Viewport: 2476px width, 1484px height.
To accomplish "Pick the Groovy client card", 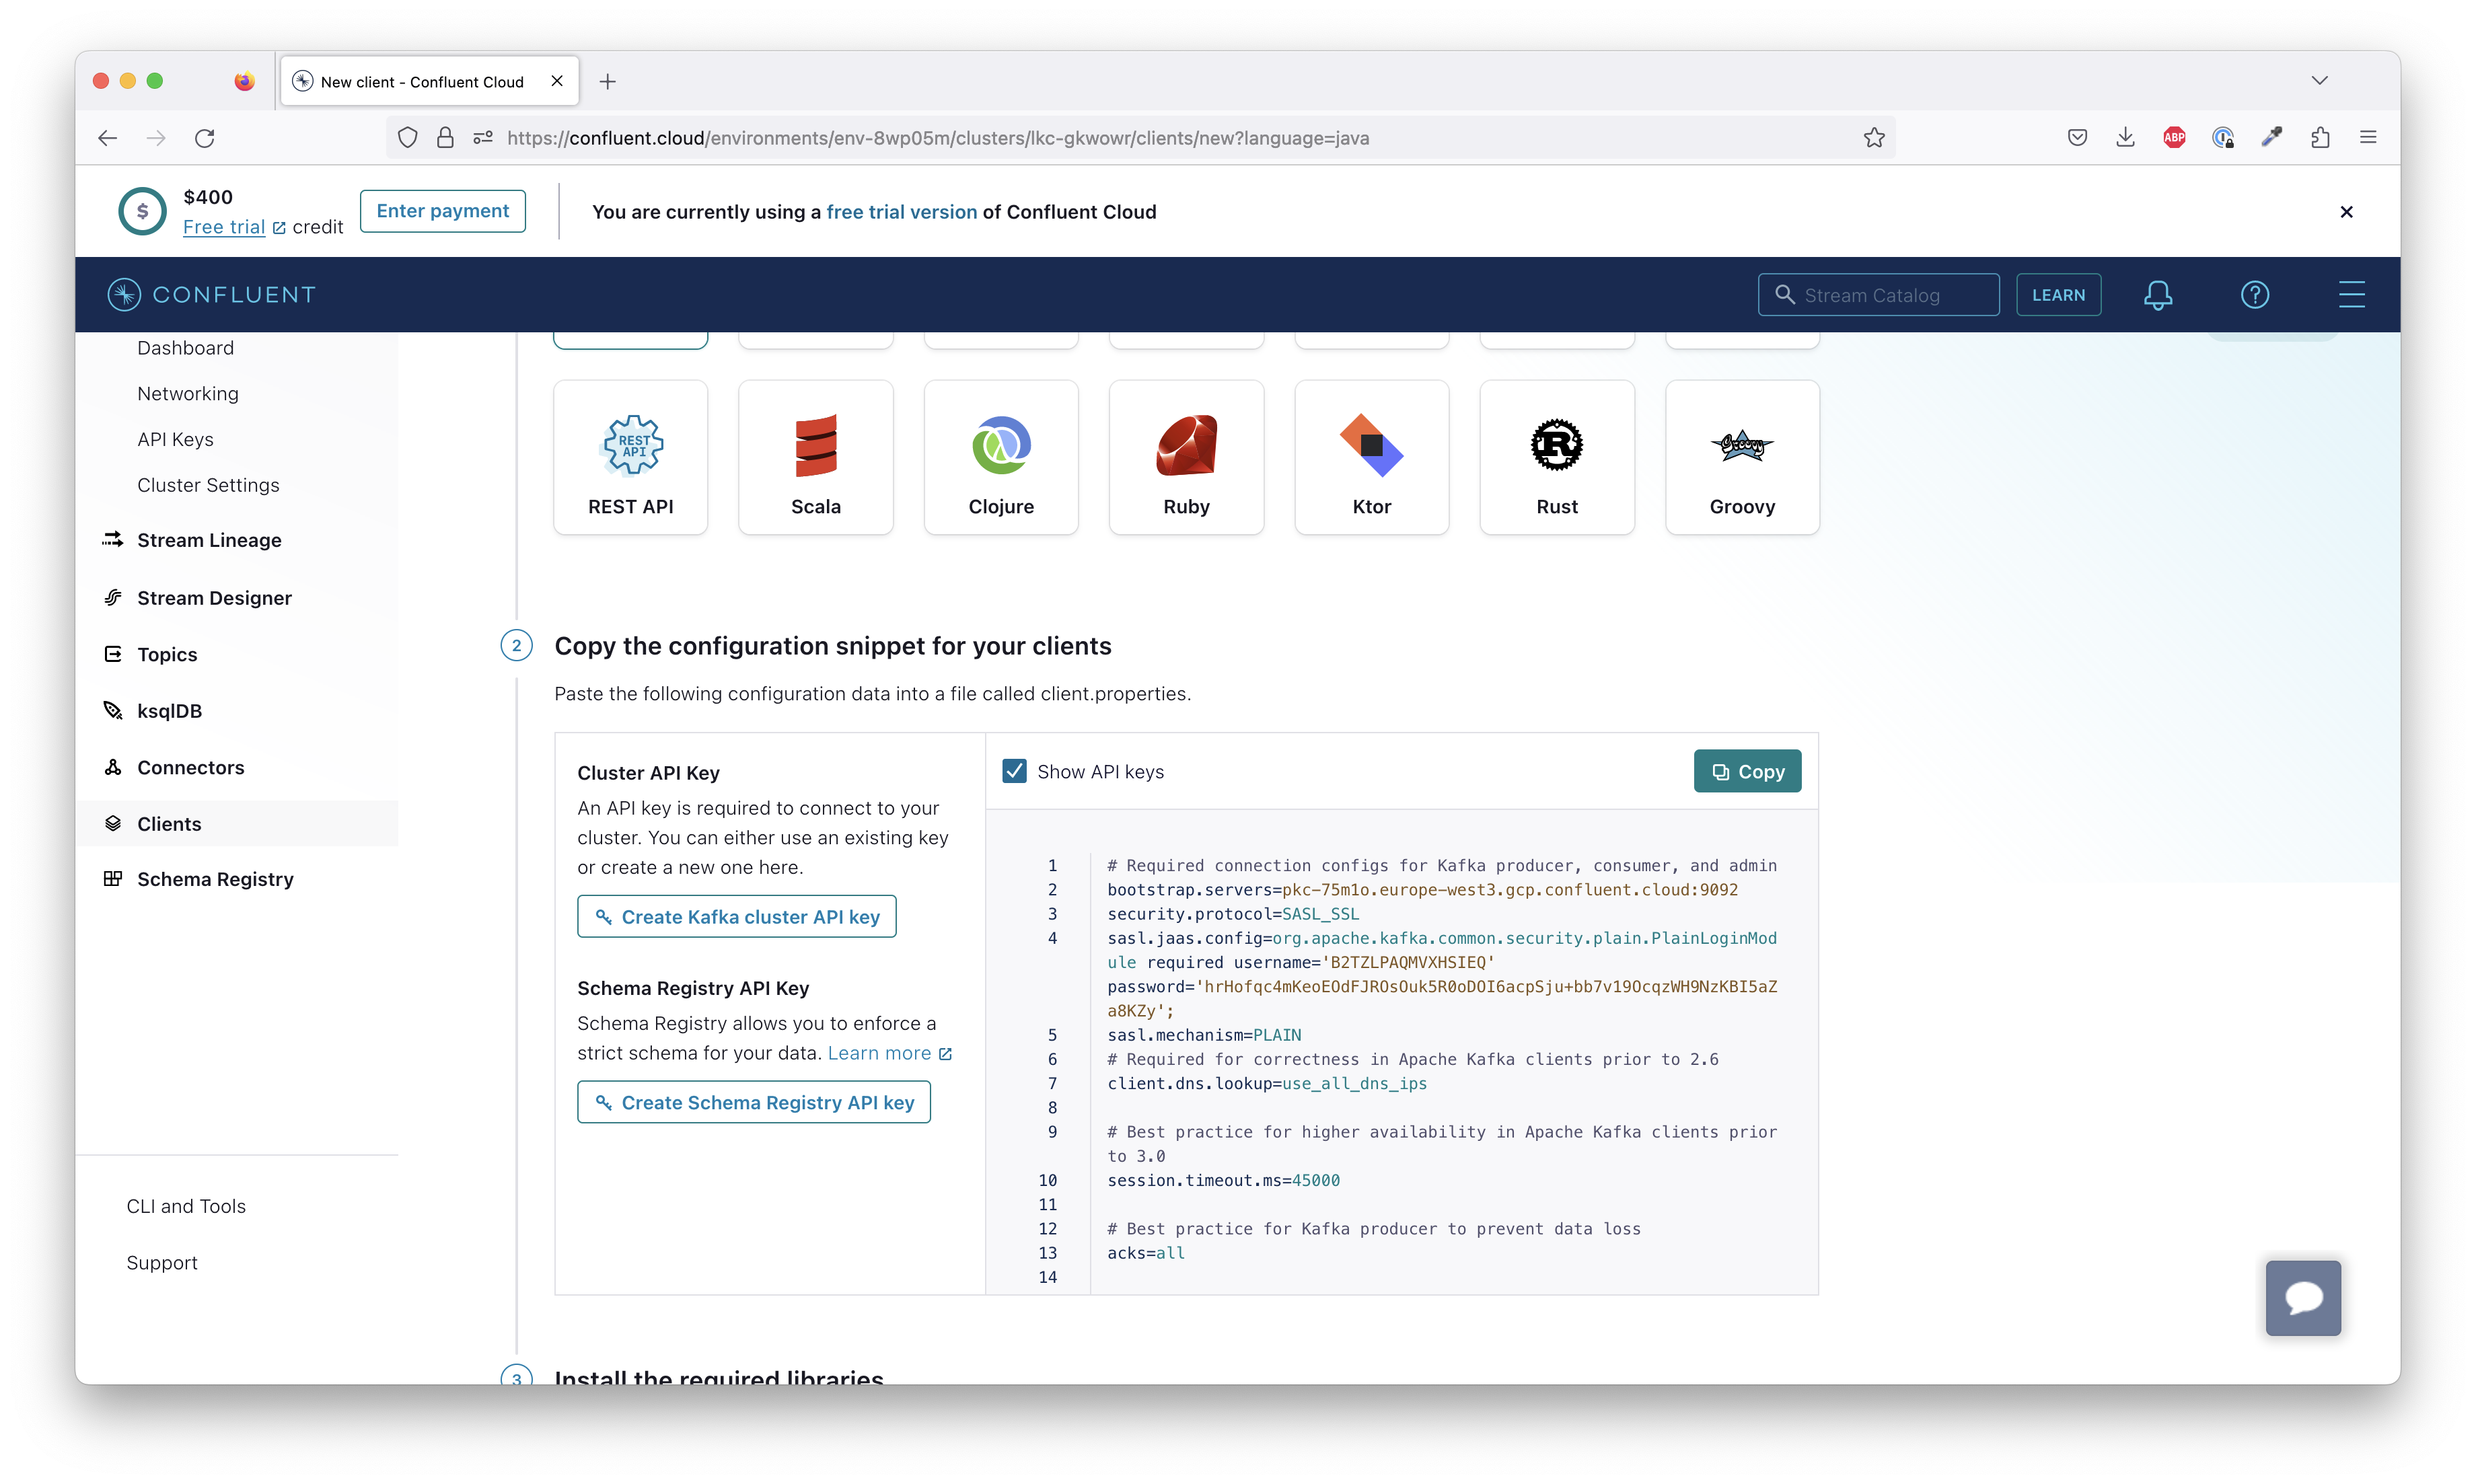I will [x=1742, y=457].
